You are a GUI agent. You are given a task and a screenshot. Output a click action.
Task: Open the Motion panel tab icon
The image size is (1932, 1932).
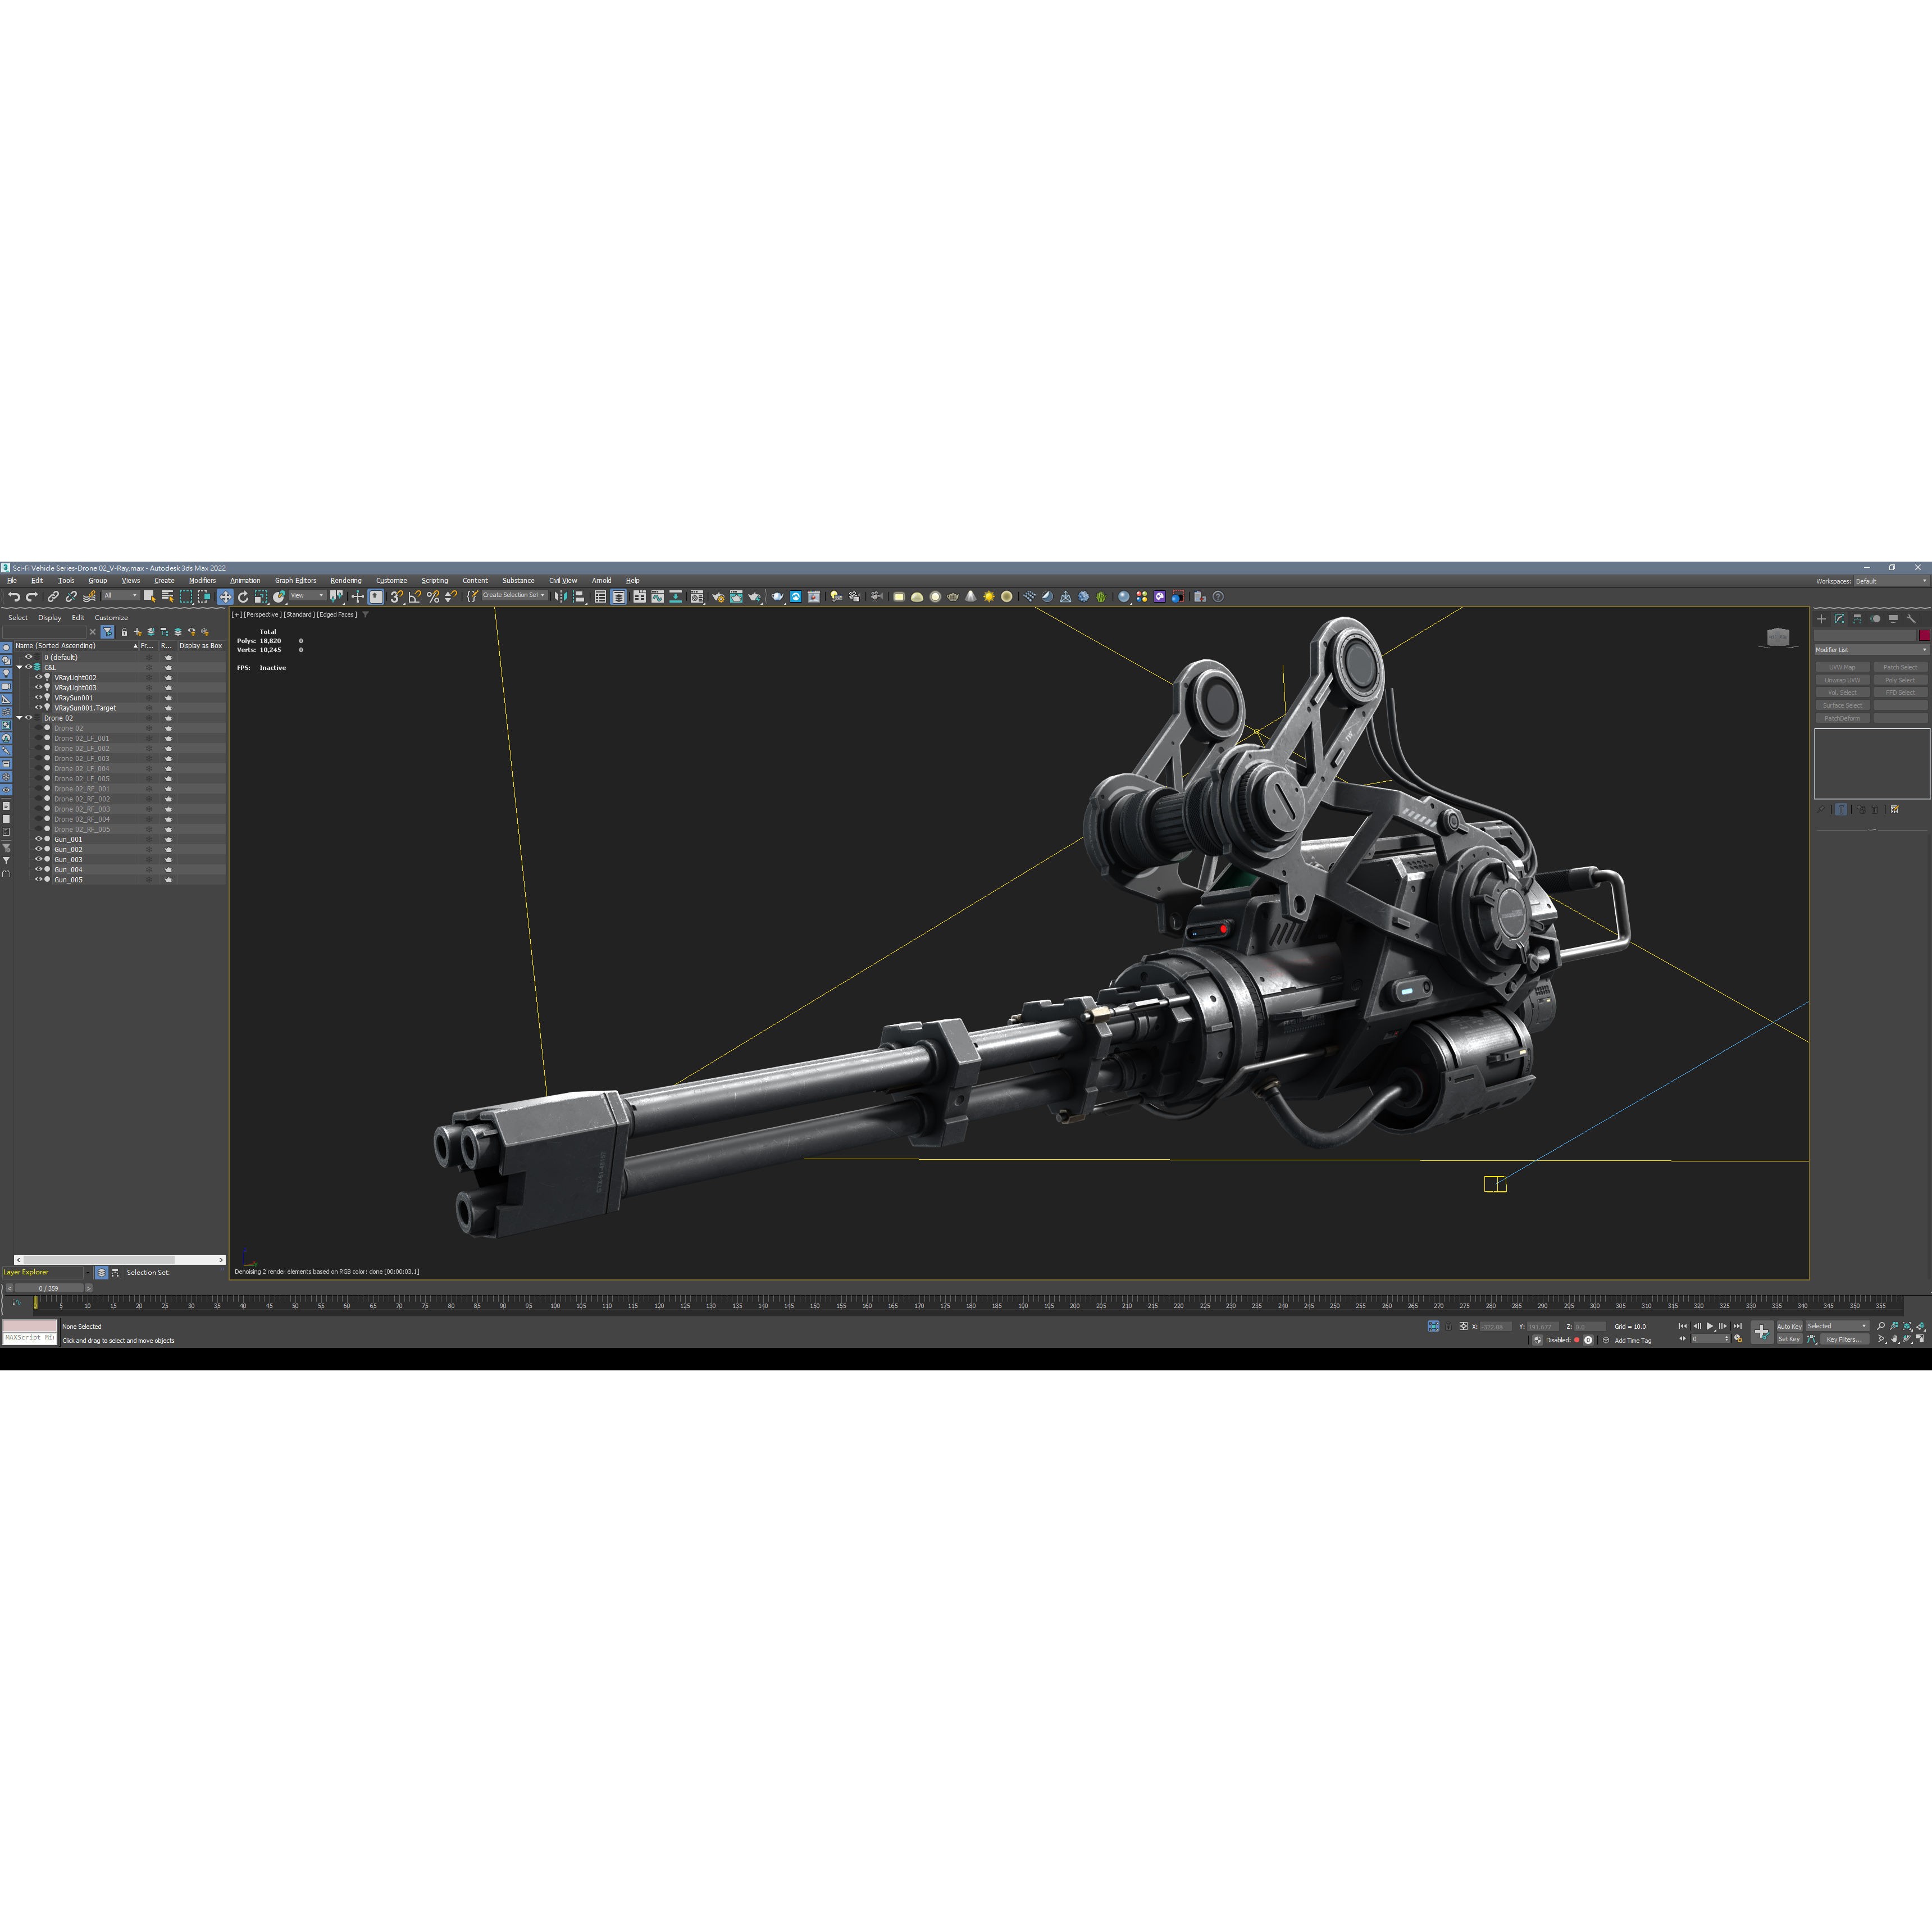point(1875,619)
